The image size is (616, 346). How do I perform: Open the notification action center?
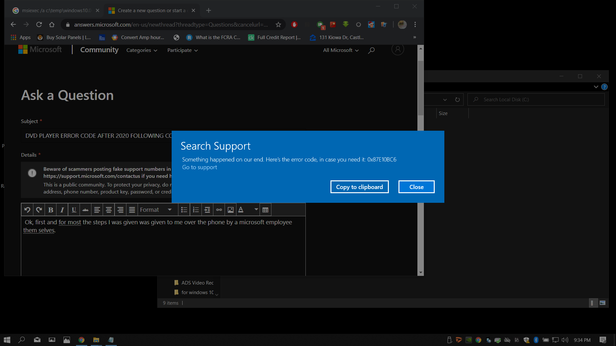pos(603,340)
